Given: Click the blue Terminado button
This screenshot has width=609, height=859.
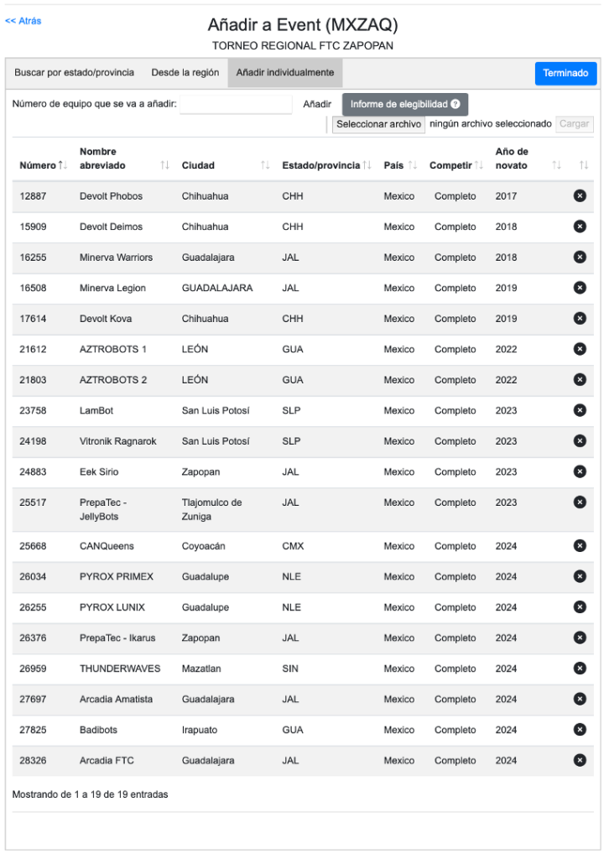Looking at the screenshot, I should coord(565,74).
